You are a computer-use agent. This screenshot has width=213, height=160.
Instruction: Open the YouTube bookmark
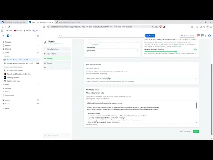(x=18, y=31)
